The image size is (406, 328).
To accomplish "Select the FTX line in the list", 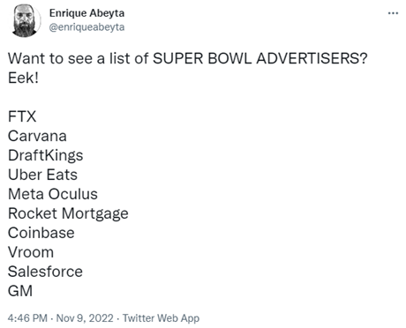I will (x=22, y=116).
